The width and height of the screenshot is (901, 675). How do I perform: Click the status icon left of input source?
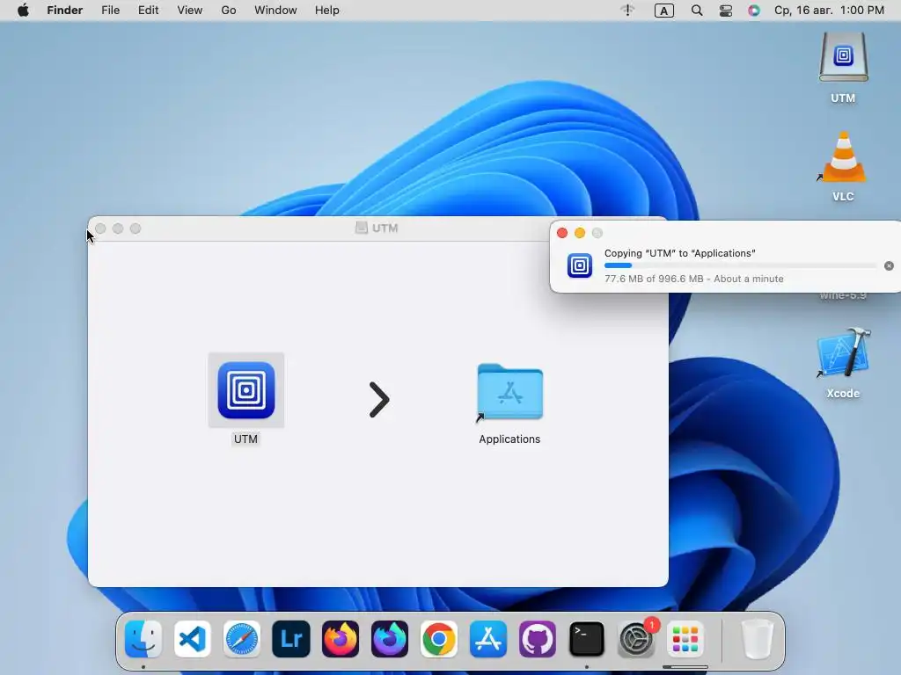tap(627, 11)
